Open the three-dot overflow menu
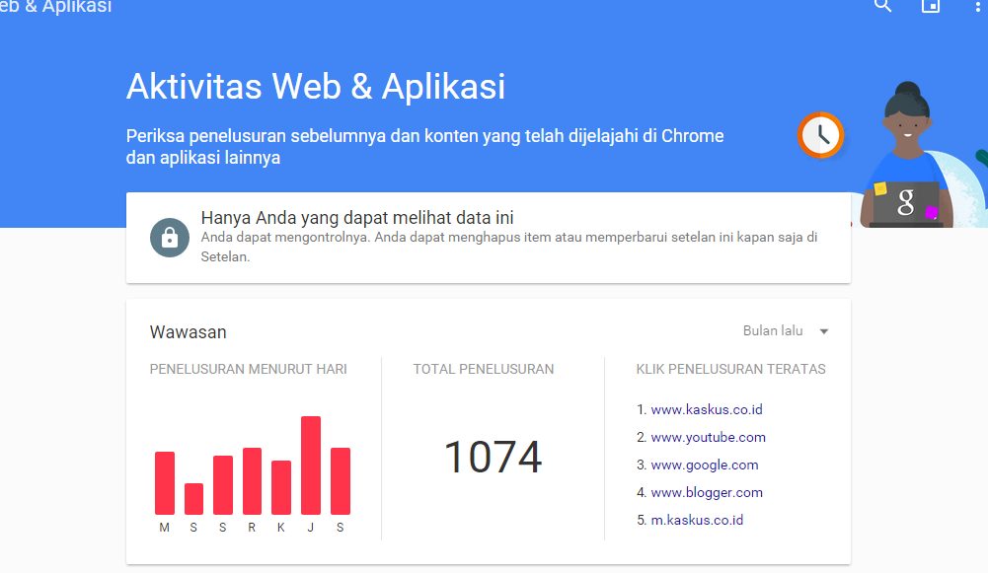This screenshot has width=988, height=573. [978, 6]
